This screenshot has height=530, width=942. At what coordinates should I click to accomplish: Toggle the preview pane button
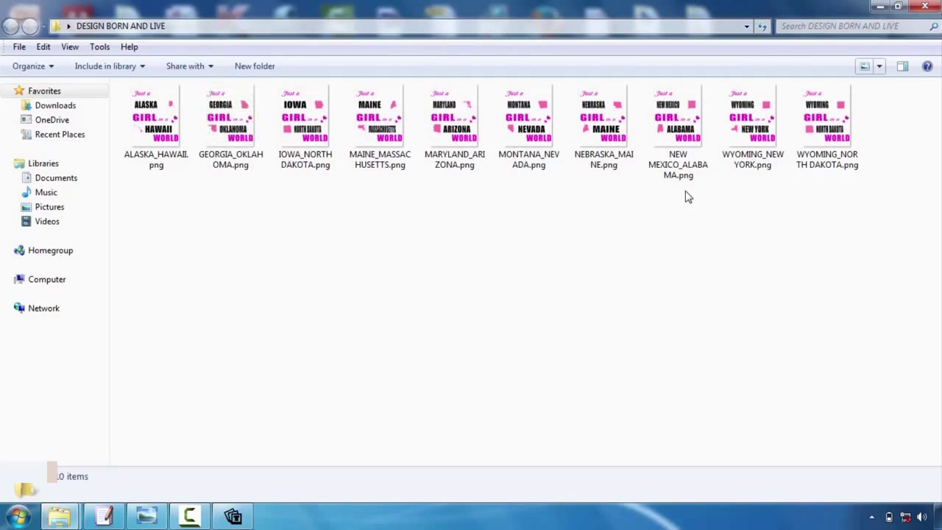tap(902, 66)
